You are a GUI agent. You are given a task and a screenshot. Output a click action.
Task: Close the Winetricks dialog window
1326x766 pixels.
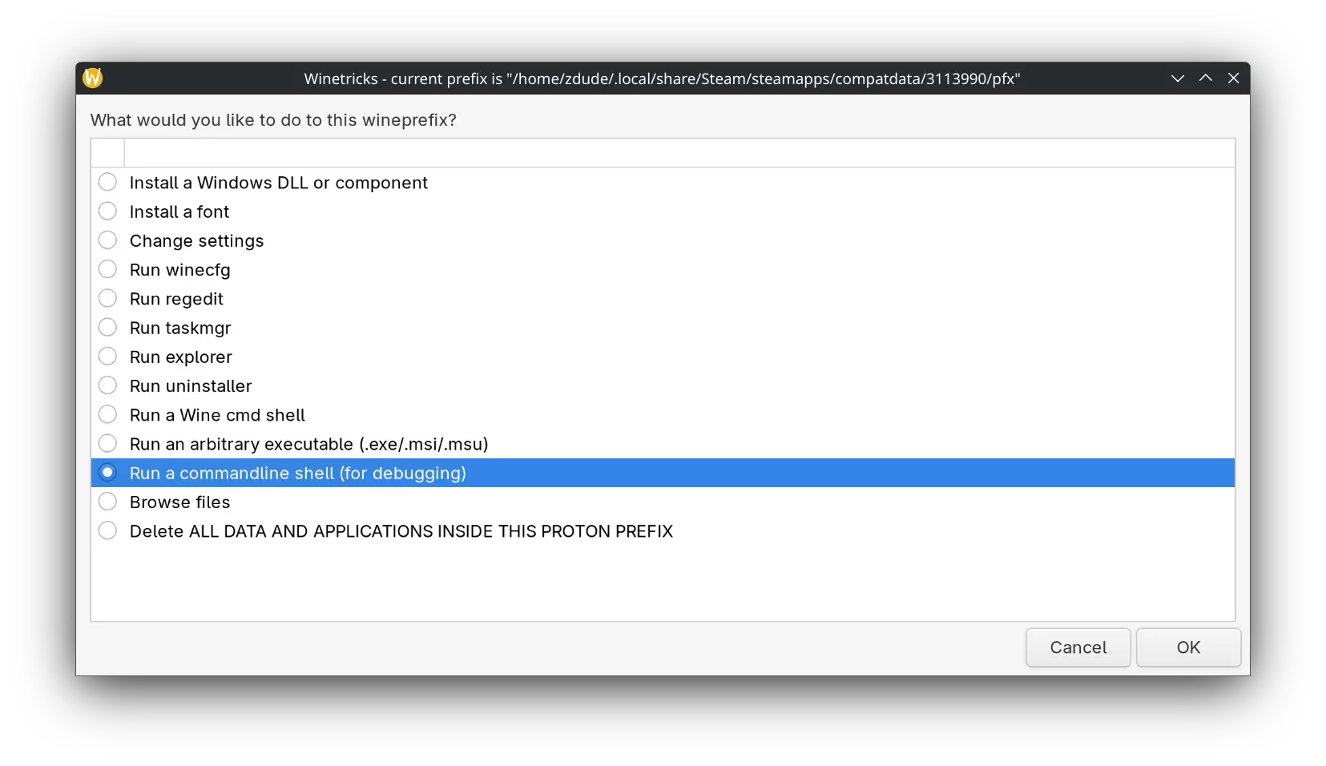1233,79
